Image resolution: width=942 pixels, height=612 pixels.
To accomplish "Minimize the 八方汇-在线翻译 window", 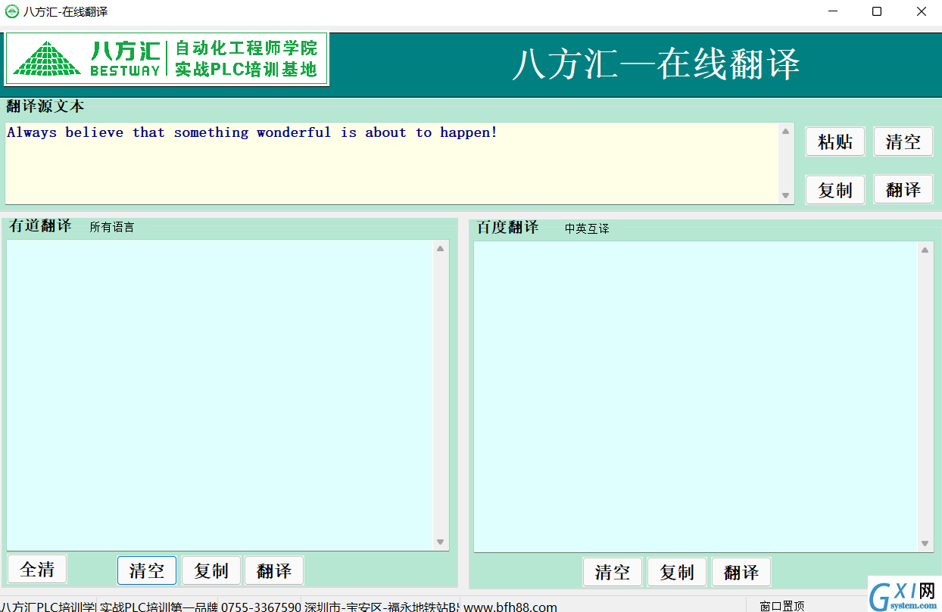I will pos(832,11).
